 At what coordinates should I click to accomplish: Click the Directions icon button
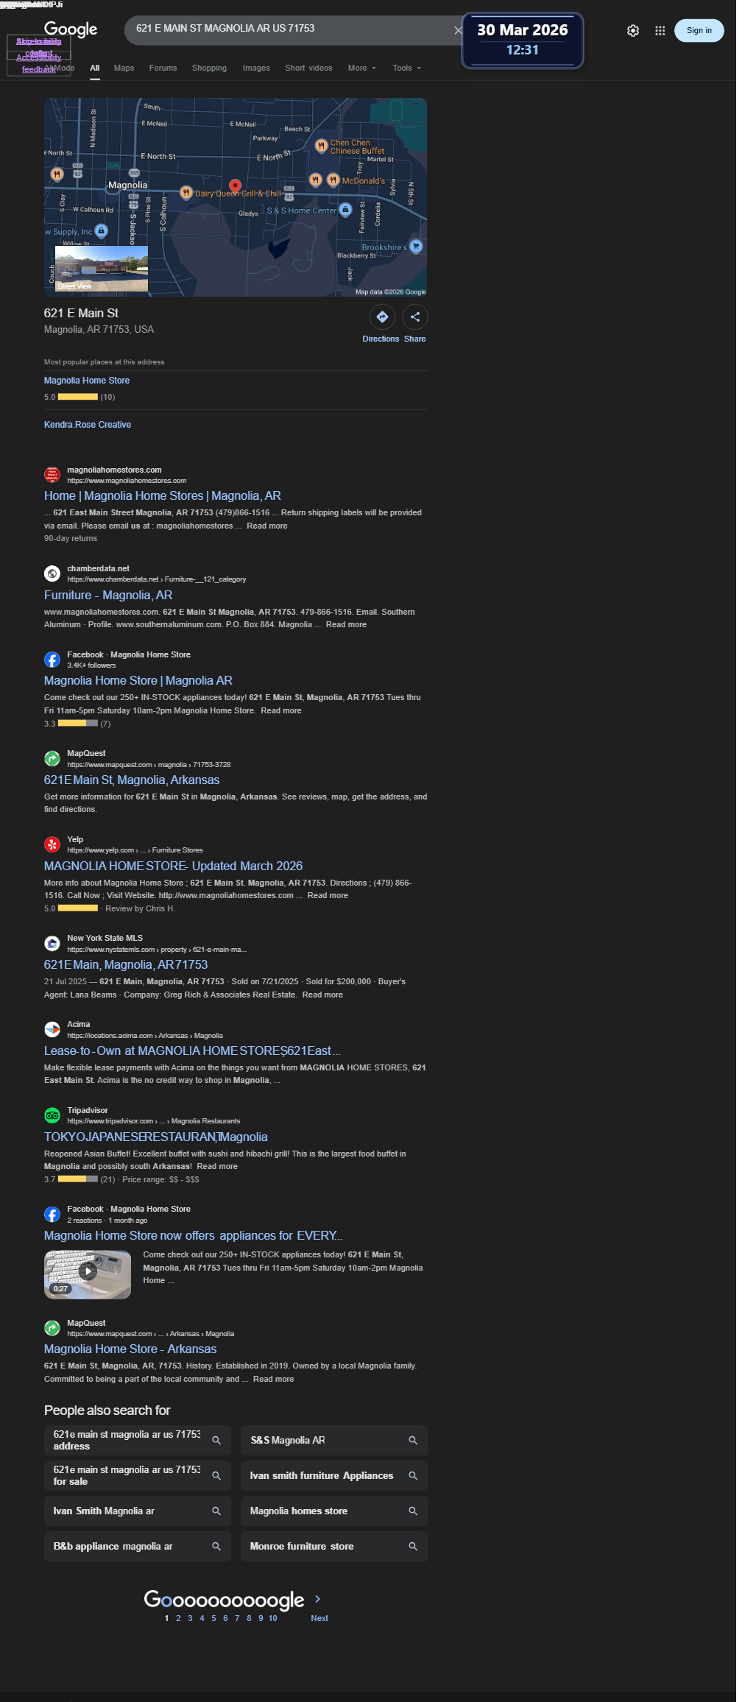click(382, 317)
